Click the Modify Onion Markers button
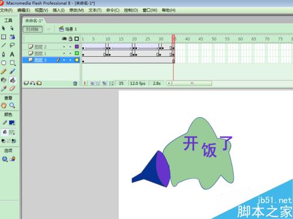This screenshot has height=219, width=293. click(111, 83)
